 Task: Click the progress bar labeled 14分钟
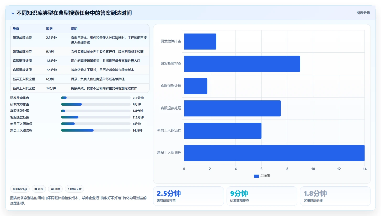(96, 130)
